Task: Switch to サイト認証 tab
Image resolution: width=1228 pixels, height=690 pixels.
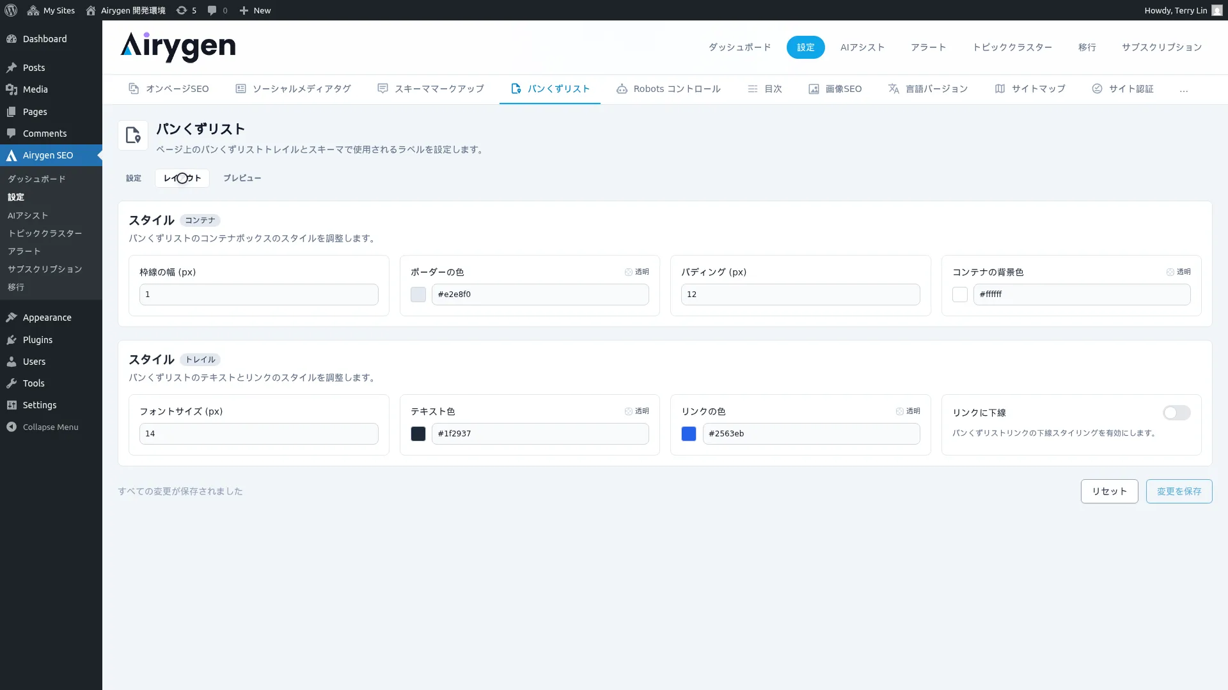Action: [1122, 89]
